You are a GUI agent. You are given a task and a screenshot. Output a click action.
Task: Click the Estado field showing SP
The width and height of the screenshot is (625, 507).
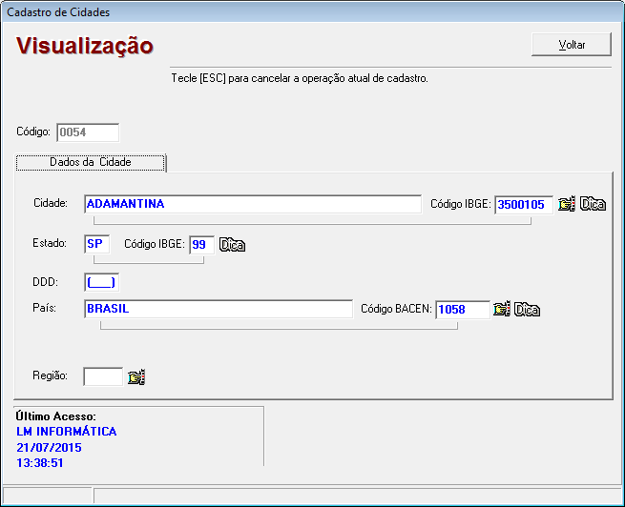[96, 244]
